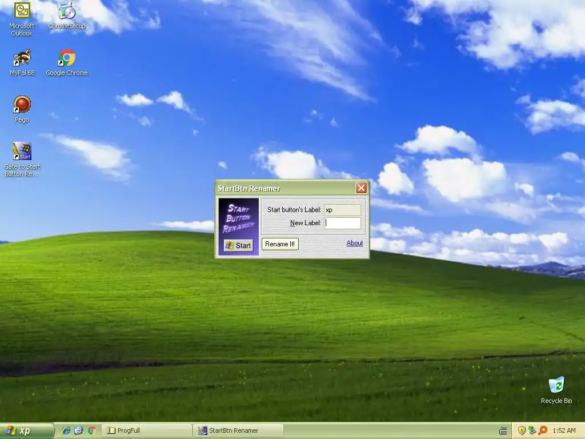Select the MyPal 68 desktop shortcut
The image size is (585, 439).
[x=22, y=62]
